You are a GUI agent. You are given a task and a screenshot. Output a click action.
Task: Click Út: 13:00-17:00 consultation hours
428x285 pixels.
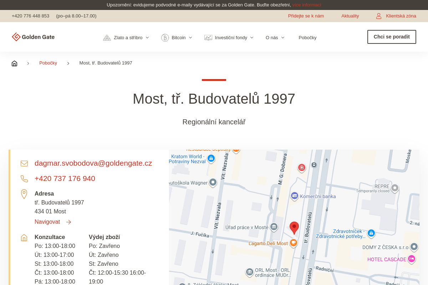(54, 255)
